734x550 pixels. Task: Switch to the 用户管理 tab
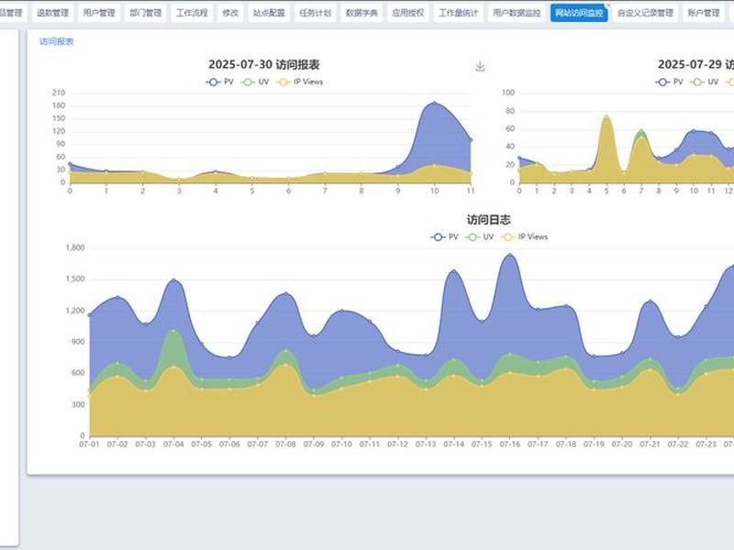pos(99,13)
